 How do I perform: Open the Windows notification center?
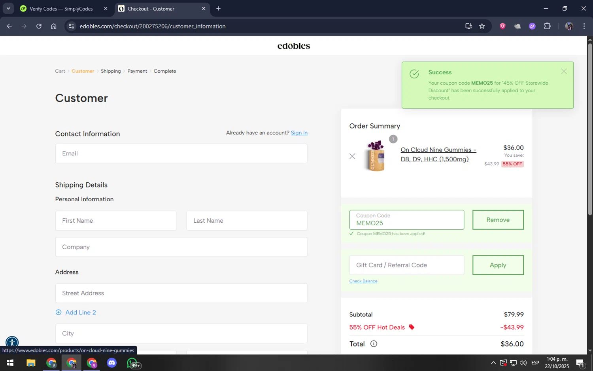click(x=580, y=363)
